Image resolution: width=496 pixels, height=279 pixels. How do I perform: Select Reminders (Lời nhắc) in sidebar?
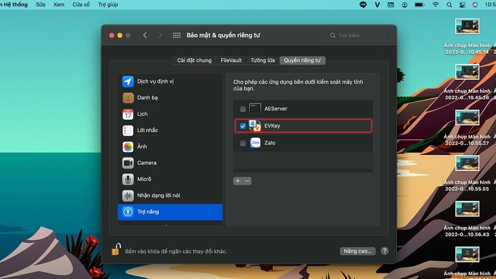[x=128, y=130]
